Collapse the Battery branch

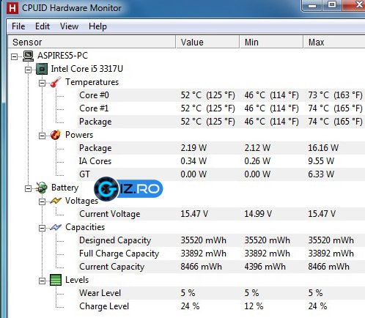coord(28,188)
